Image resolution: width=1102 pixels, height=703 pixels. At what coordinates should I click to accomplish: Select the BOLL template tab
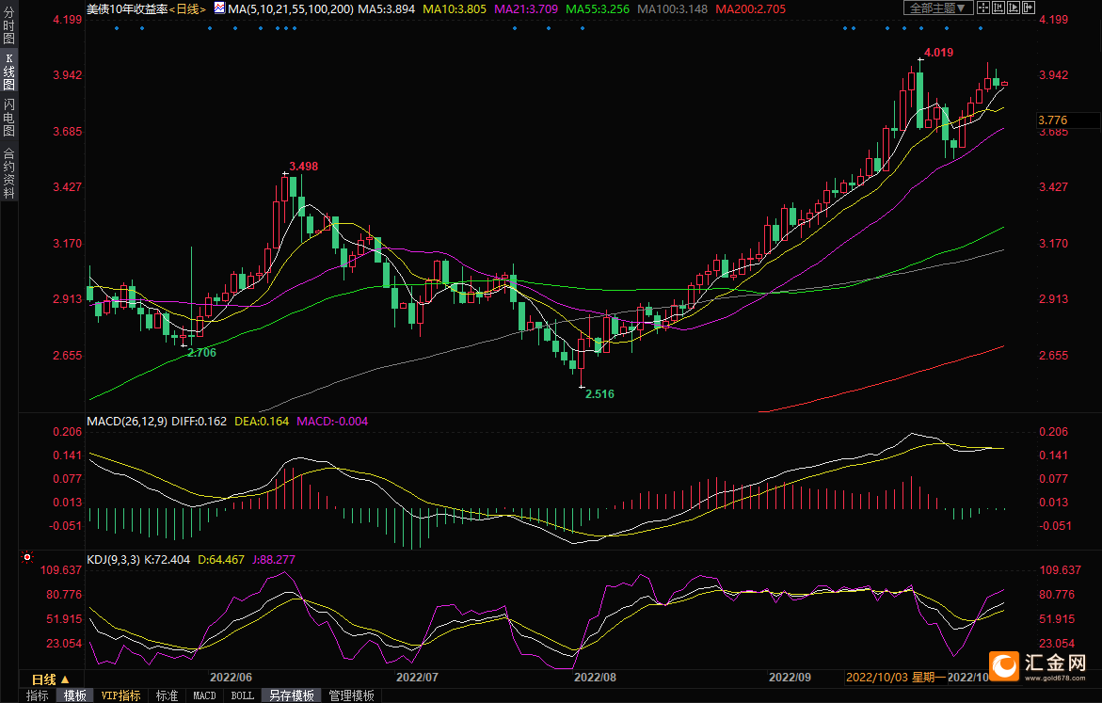point(243,695)
